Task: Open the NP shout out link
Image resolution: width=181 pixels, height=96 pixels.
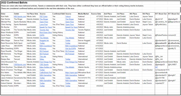Action: click(x=156, y=67)
